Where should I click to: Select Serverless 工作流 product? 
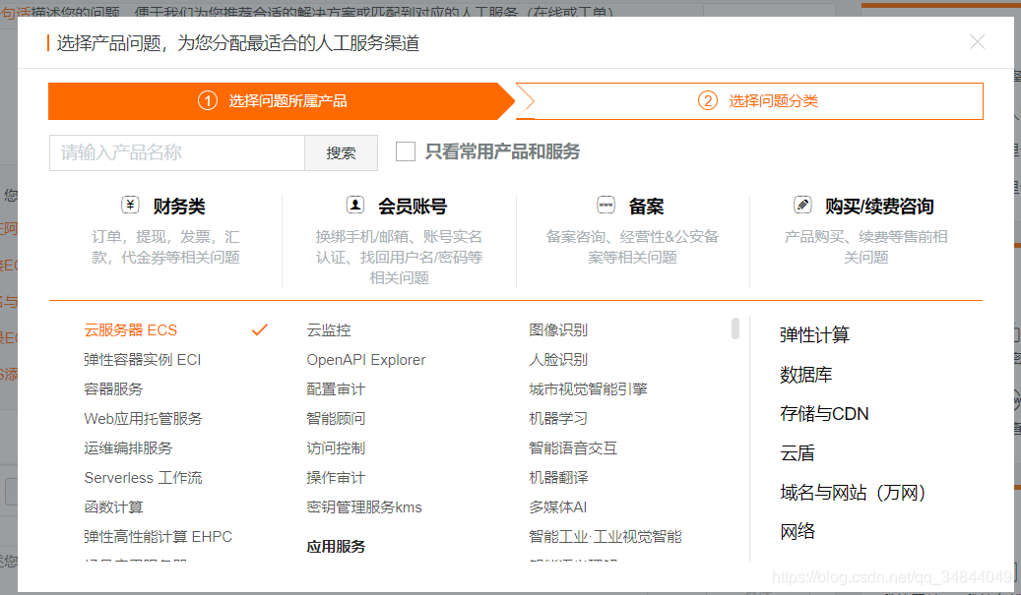point(143,478)
